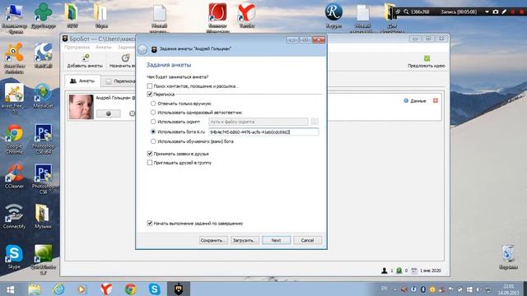Click the Назначить toolbar clock icon

[x=125, y=58]
